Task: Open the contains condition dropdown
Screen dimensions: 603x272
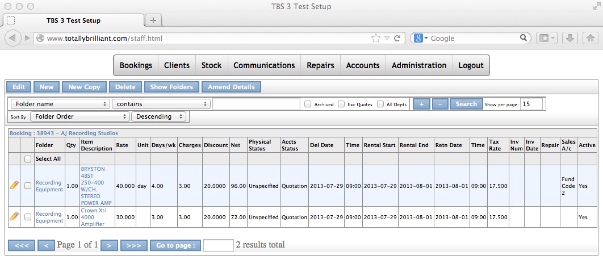Action: click(161, 104)
